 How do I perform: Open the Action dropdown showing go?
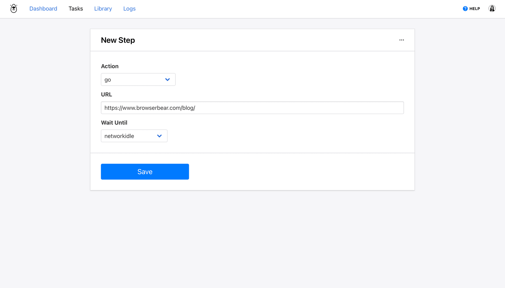(138, 79)
